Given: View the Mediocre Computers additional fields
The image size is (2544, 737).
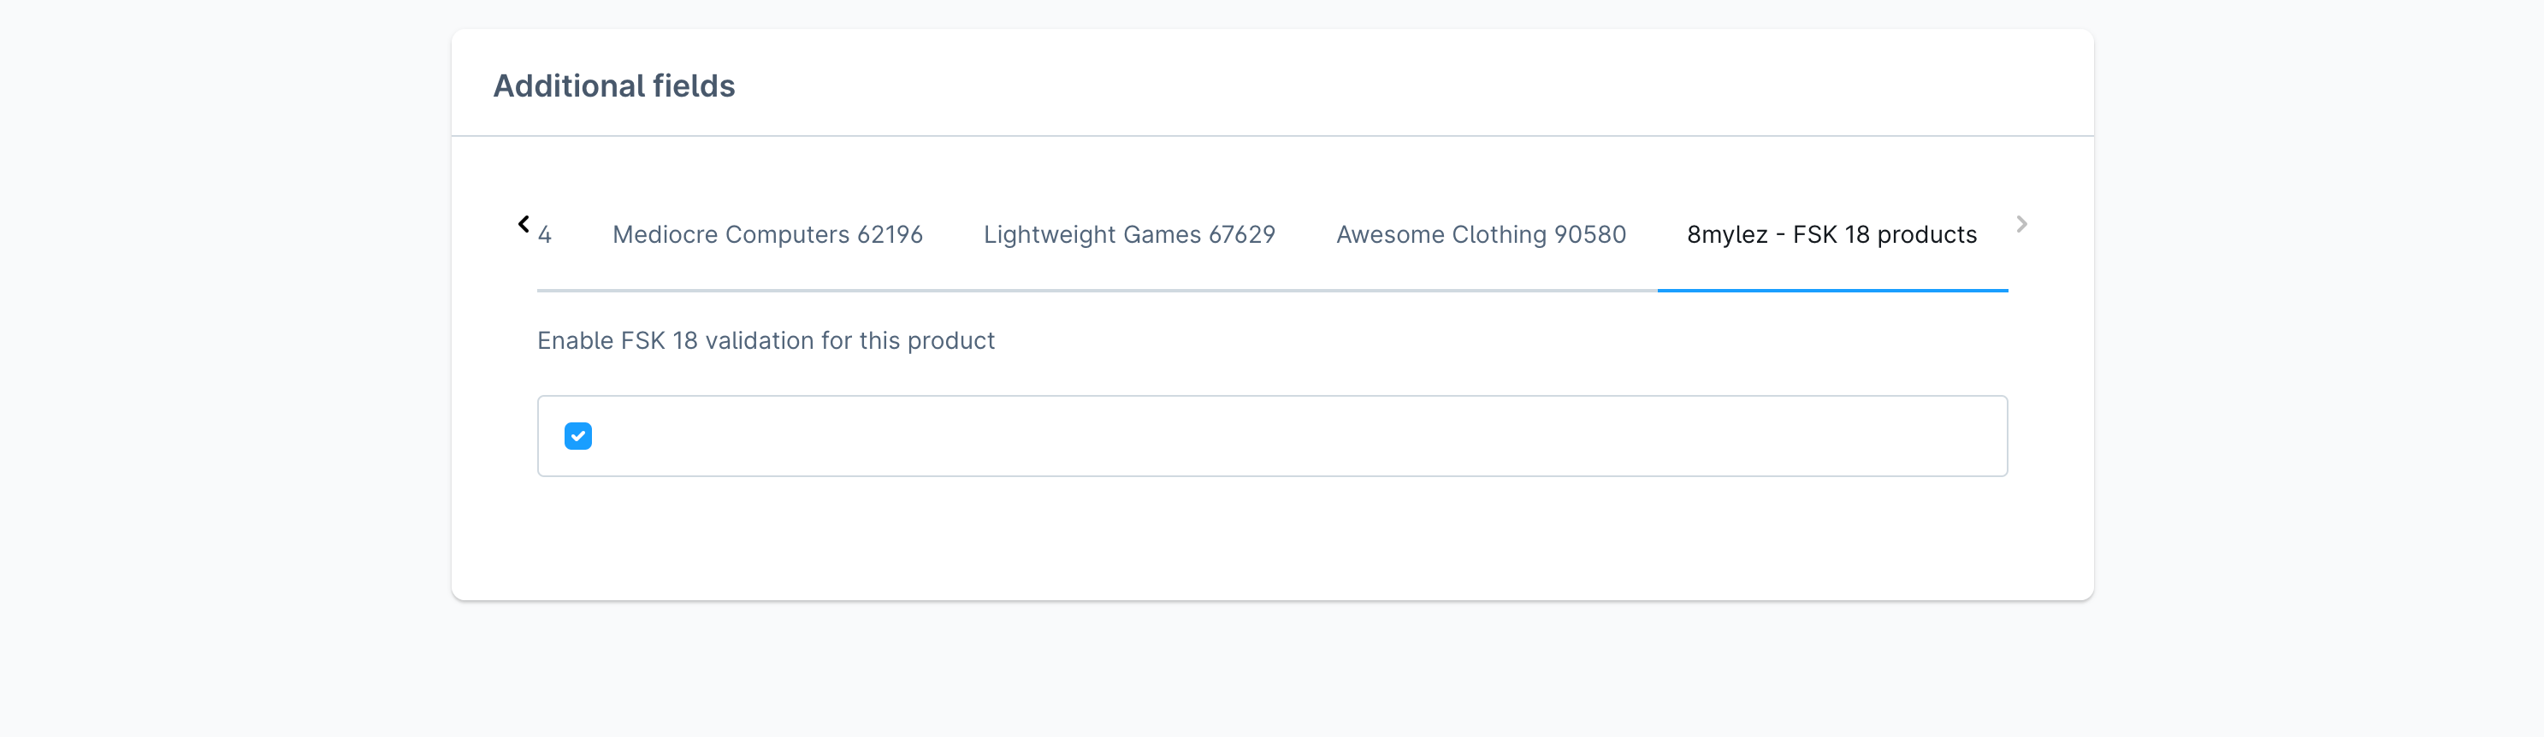Looking at the screenshot, I should (767, 235).
